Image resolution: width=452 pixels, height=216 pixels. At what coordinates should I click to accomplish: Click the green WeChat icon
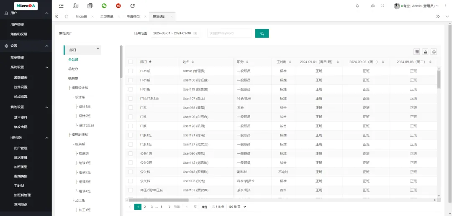point(104,6)
